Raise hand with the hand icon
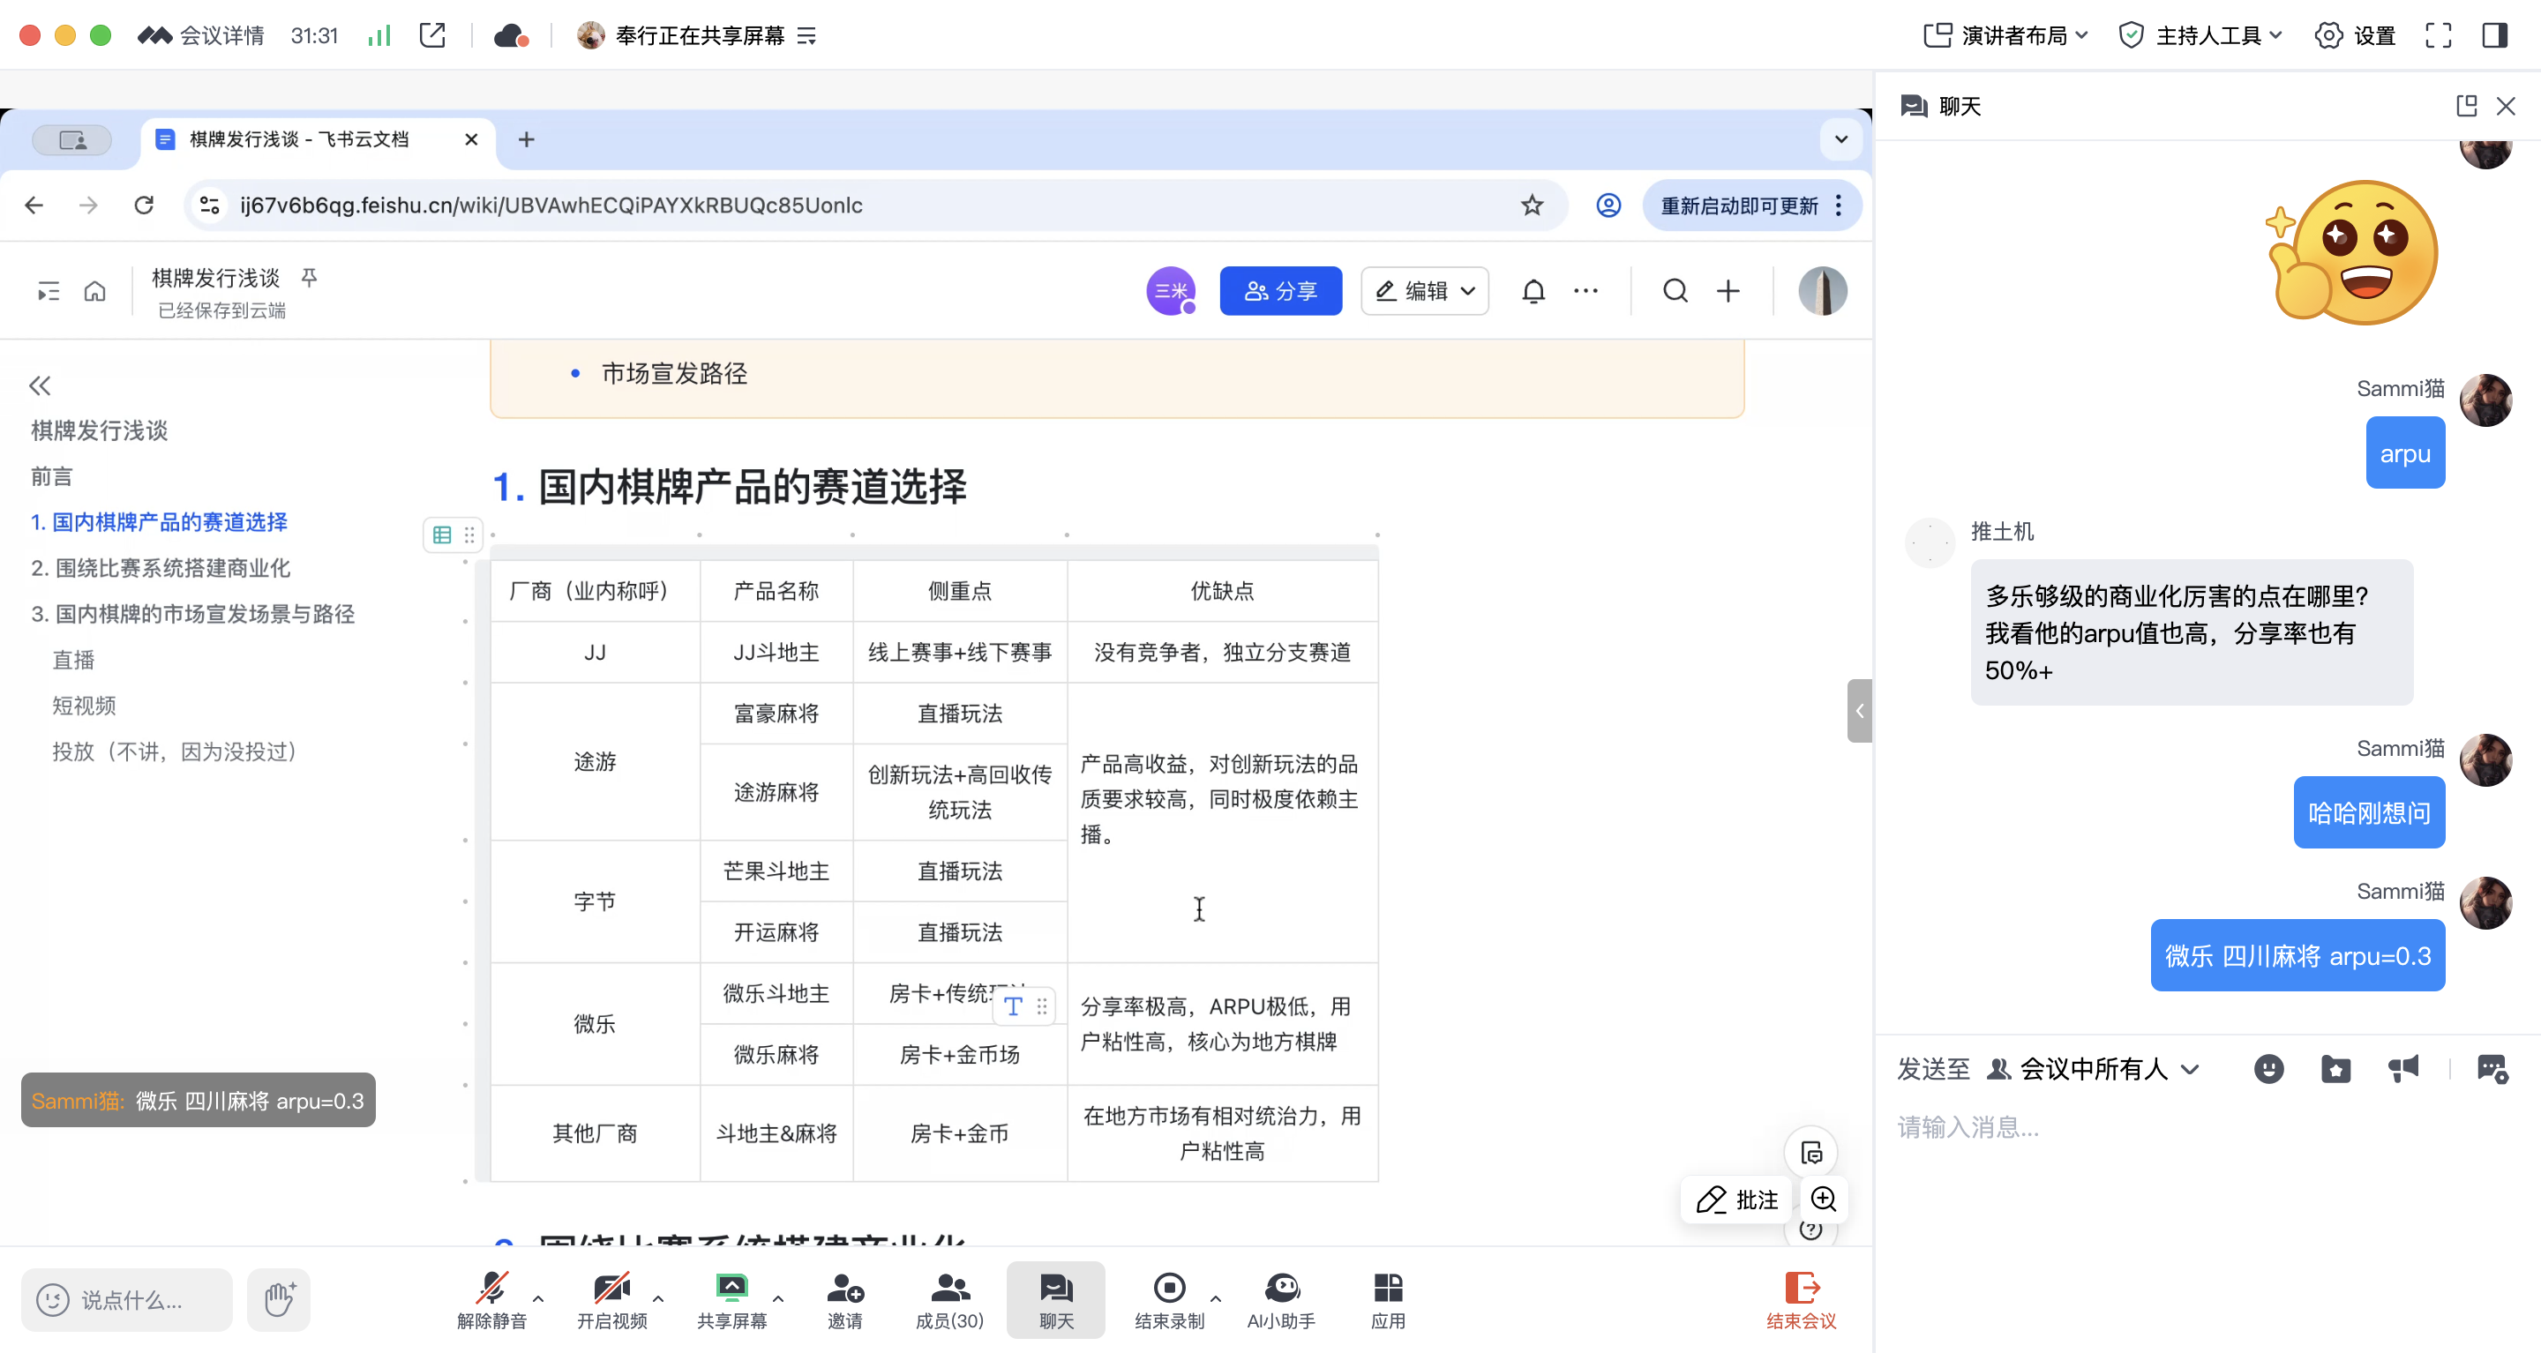 (279, 1299)
